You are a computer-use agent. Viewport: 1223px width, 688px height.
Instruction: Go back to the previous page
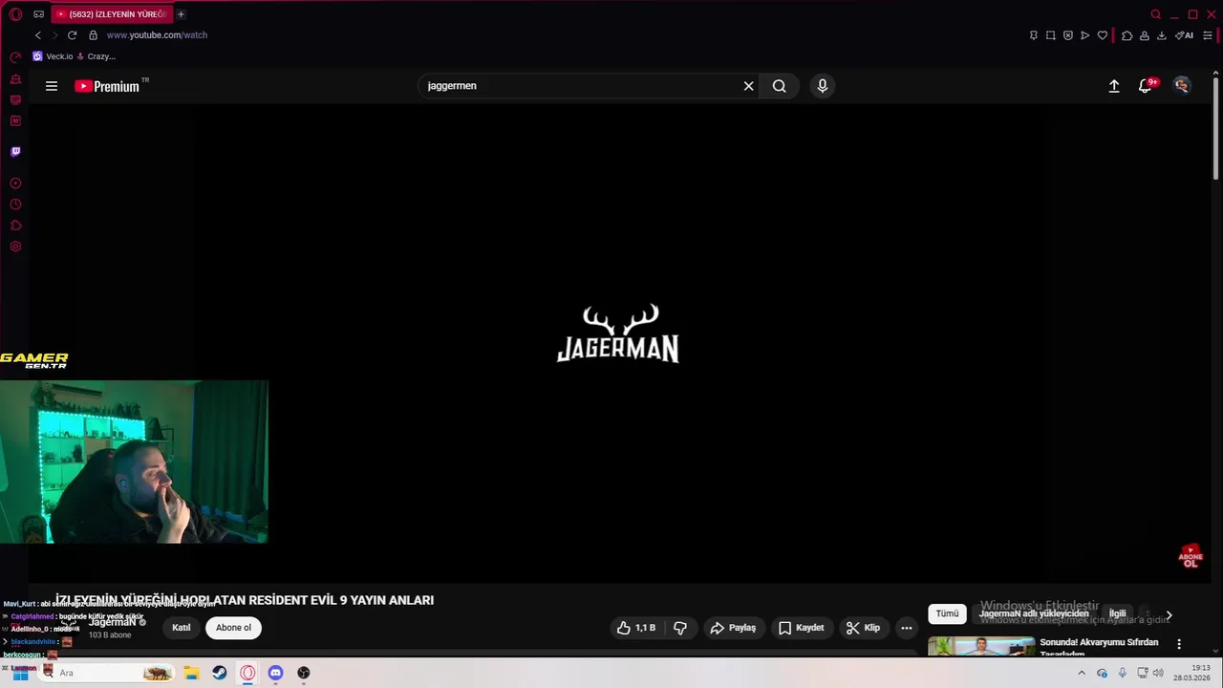pos(38,35)
